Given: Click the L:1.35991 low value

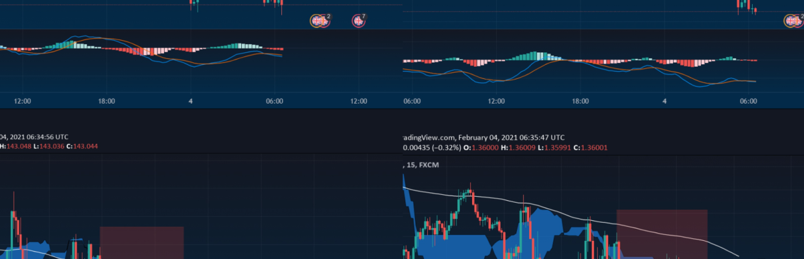Looking at the screenshot, I should pos(554,148).
